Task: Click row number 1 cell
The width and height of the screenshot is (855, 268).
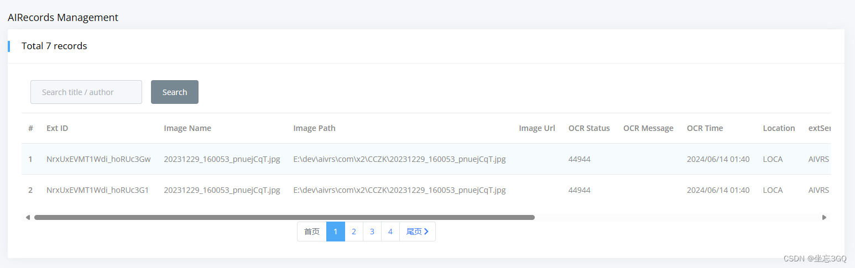Action: click(30, 159)
